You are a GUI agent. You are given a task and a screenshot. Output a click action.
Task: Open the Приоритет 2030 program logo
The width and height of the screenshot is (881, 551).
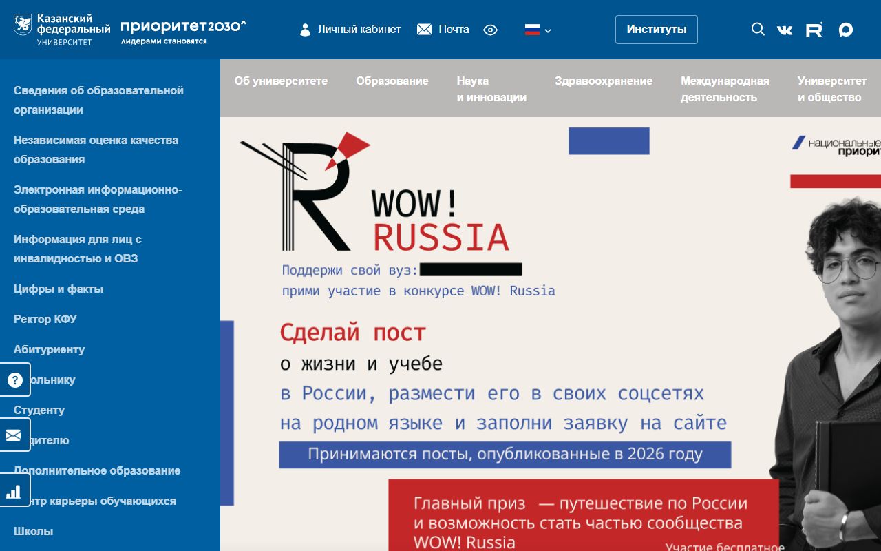point(183,32)
